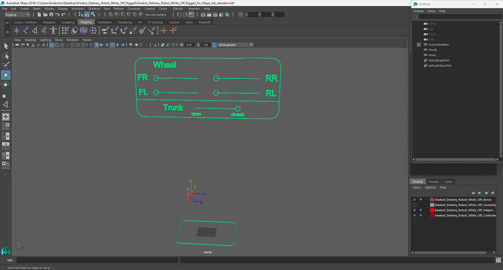The height and width of the screenshot is (270, 503).
Task: Open the shelf tab selector menu icon
Action: [7, 23]
